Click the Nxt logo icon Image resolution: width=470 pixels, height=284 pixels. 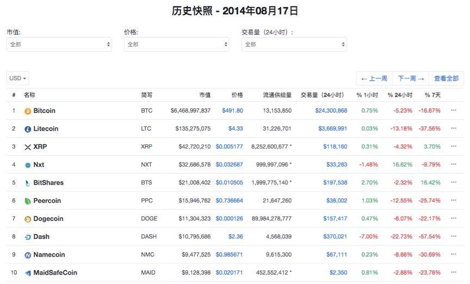click(28, 165)
